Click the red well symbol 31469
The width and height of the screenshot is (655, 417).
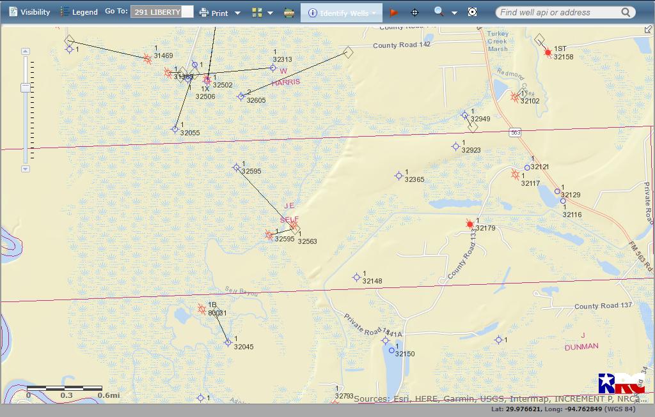coord(147,59)
